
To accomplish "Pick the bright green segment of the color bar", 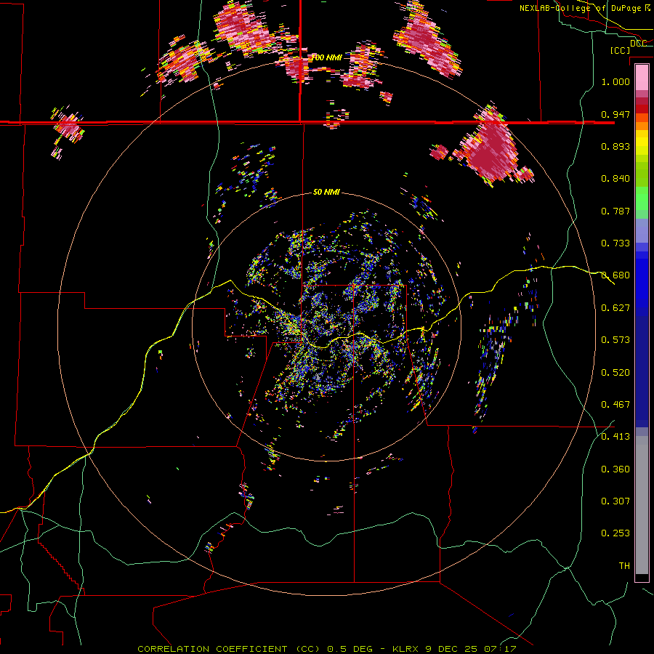I will coord(642,198).
